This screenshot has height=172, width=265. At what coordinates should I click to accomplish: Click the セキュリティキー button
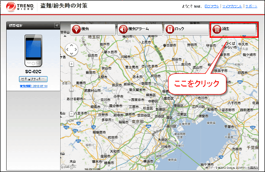coord(33,79)
